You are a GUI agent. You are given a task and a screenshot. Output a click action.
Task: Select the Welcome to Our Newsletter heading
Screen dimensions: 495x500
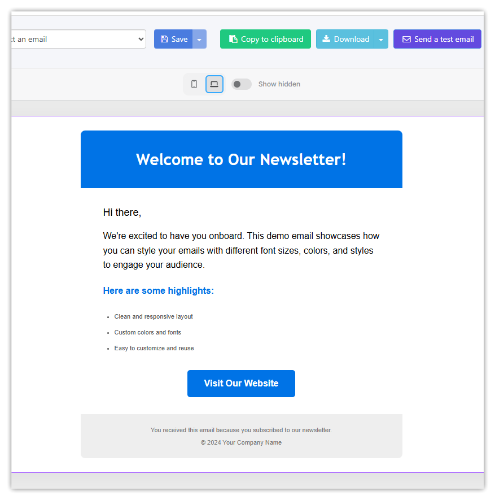point(241,159)
